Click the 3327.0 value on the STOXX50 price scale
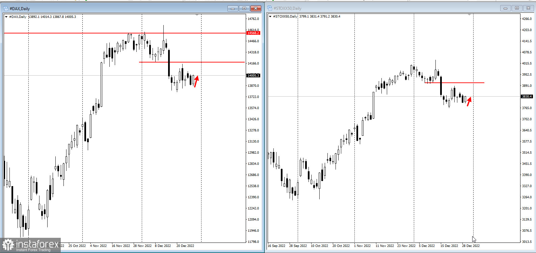 point(527,186)
